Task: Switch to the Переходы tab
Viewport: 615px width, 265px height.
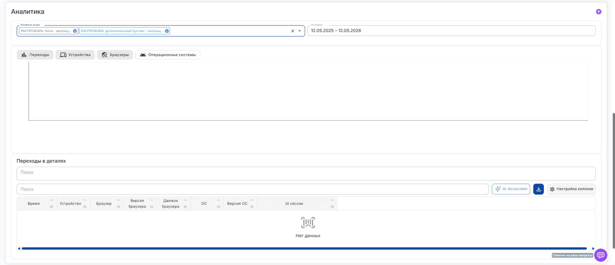Action: point(35,55)
